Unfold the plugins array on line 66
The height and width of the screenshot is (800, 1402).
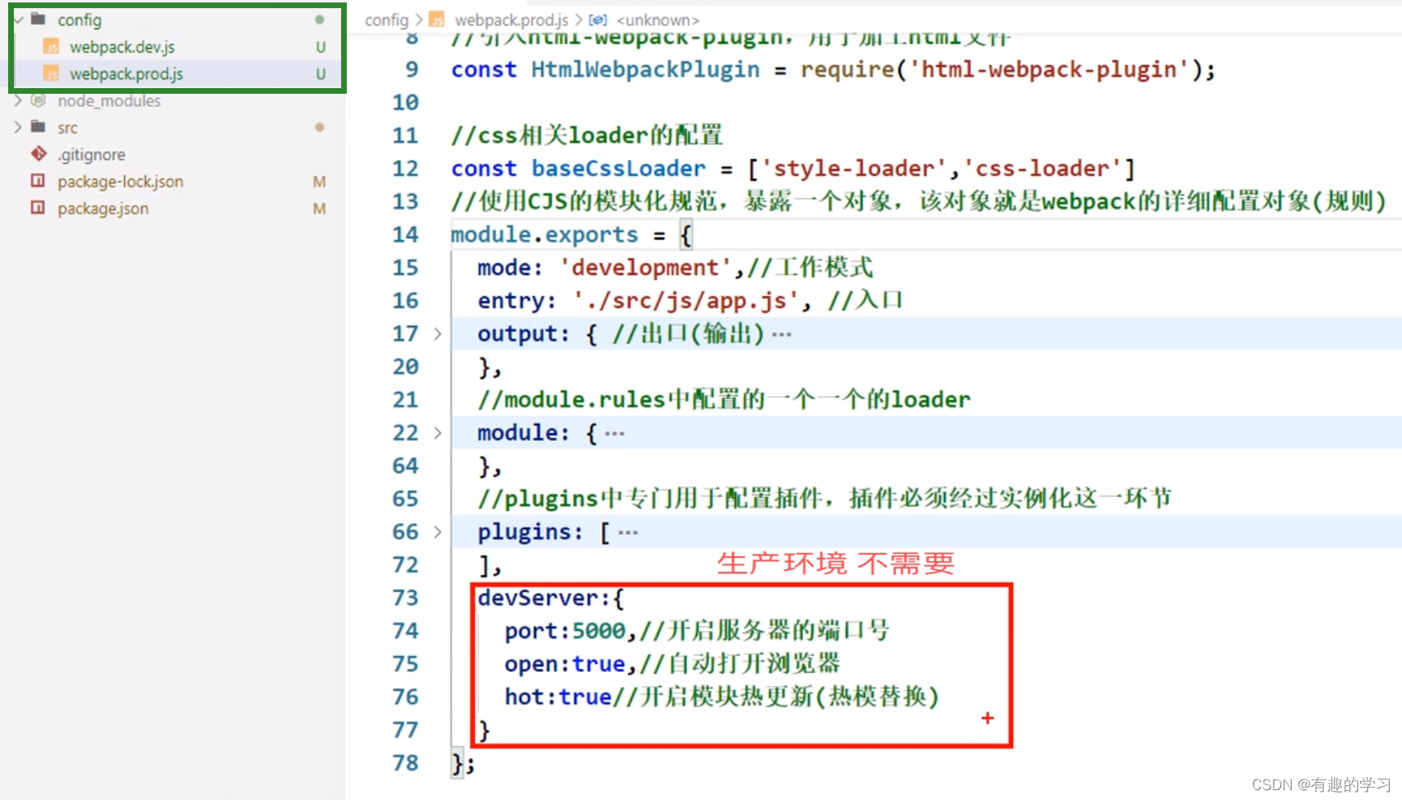(x=437, y=532)
